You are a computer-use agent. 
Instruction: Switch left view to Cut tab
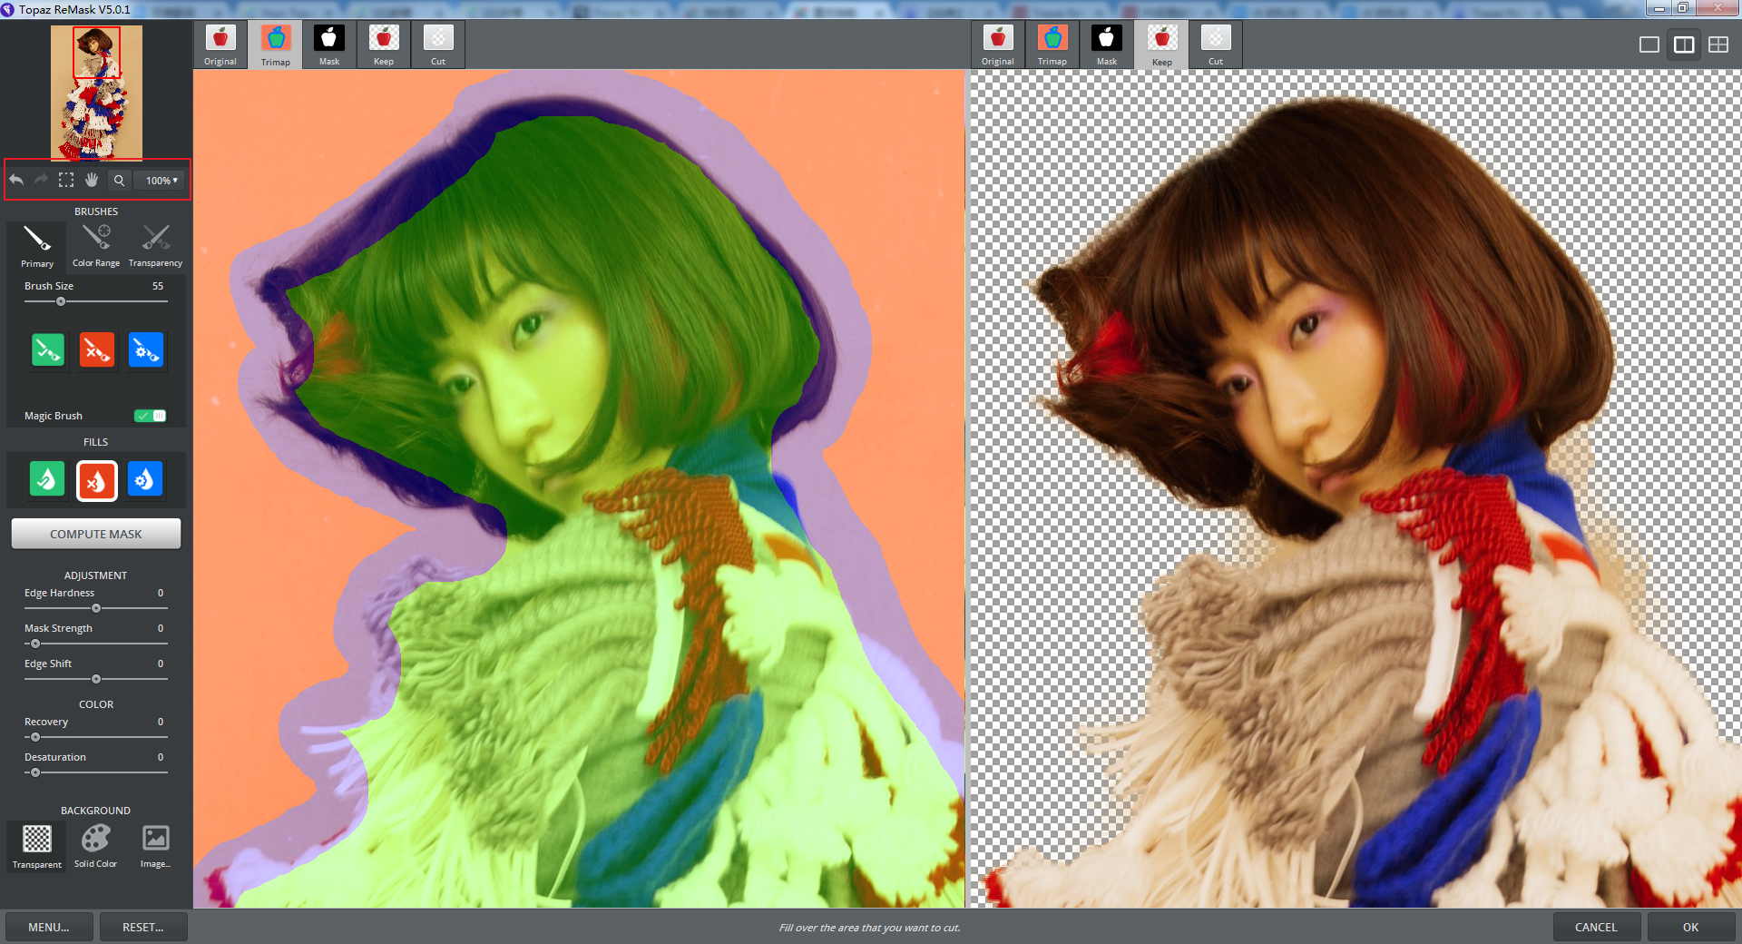pyautogui.click(x=438, y=44)
